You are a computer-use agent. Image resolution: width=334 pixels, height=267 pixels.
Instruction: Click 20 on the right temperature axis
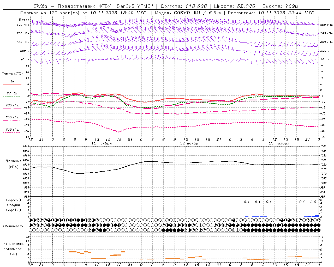pos(322,66)
